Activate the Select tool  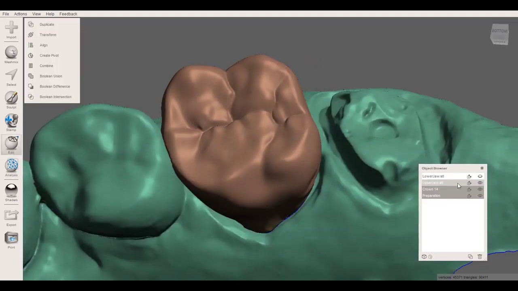11,78
